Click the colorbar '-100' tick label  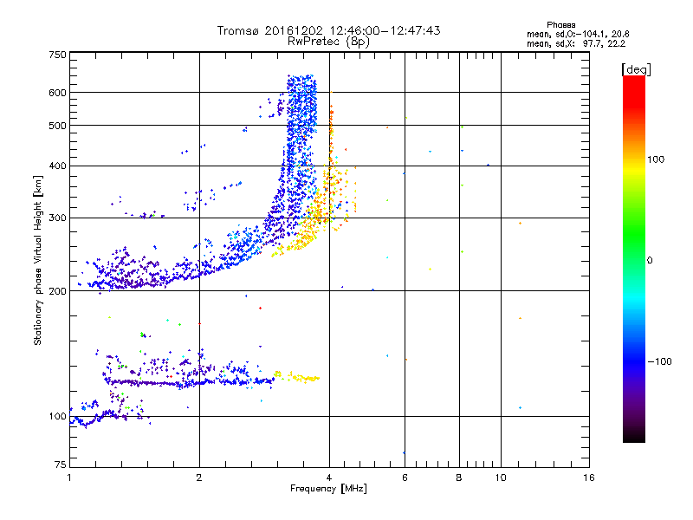[659, 361]
